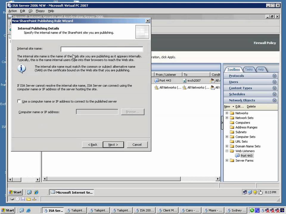Screen dimensions: 286x214
Task: Click the horizontal scrollbar left arrow in policy pane
Action: click(x=45, y=179)
